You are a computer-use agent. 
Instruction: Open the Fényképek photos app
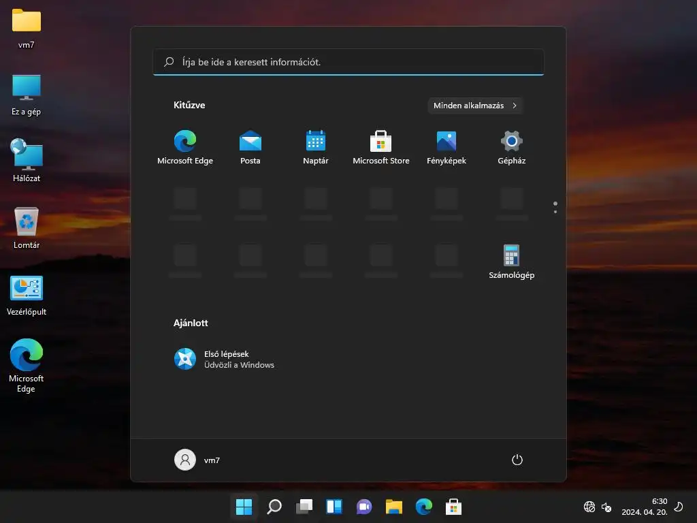click(x=447, y=148)
